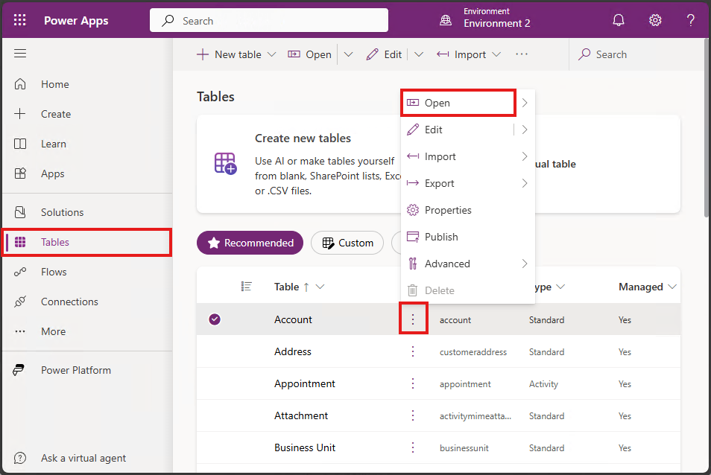Click the Business Unit table name
711x475 pixels.
[x=305, y=448]
